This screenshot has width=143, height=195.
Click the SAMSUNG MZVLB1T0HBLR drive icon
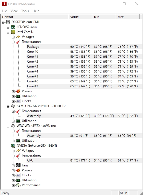point(13,106)
